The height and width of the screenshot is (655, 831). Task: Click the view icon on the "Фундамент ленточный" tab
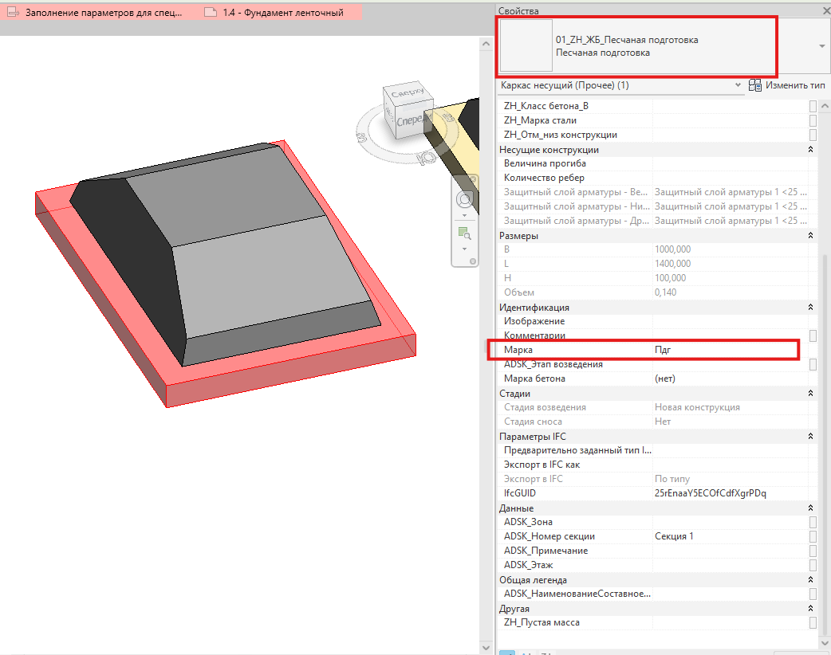[x=211, y=12]
